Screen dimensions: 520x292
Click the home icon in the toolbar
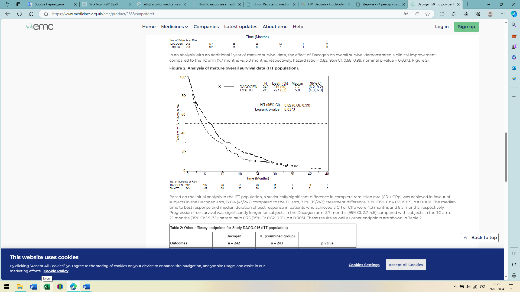[x=31, y=14]
